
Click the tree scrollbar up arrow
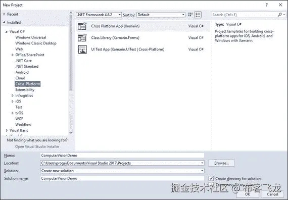point(71,13)
